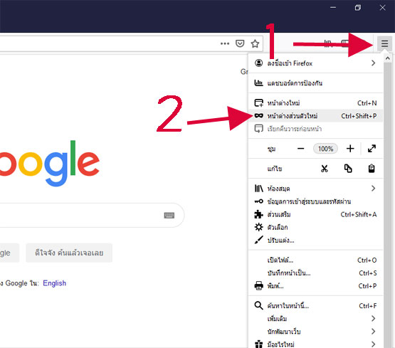Click 'ดีใจจัง ค้นแล้วเจอเลย' lucky button
Viewport: 395px width, 348px height.
(69, 253)
